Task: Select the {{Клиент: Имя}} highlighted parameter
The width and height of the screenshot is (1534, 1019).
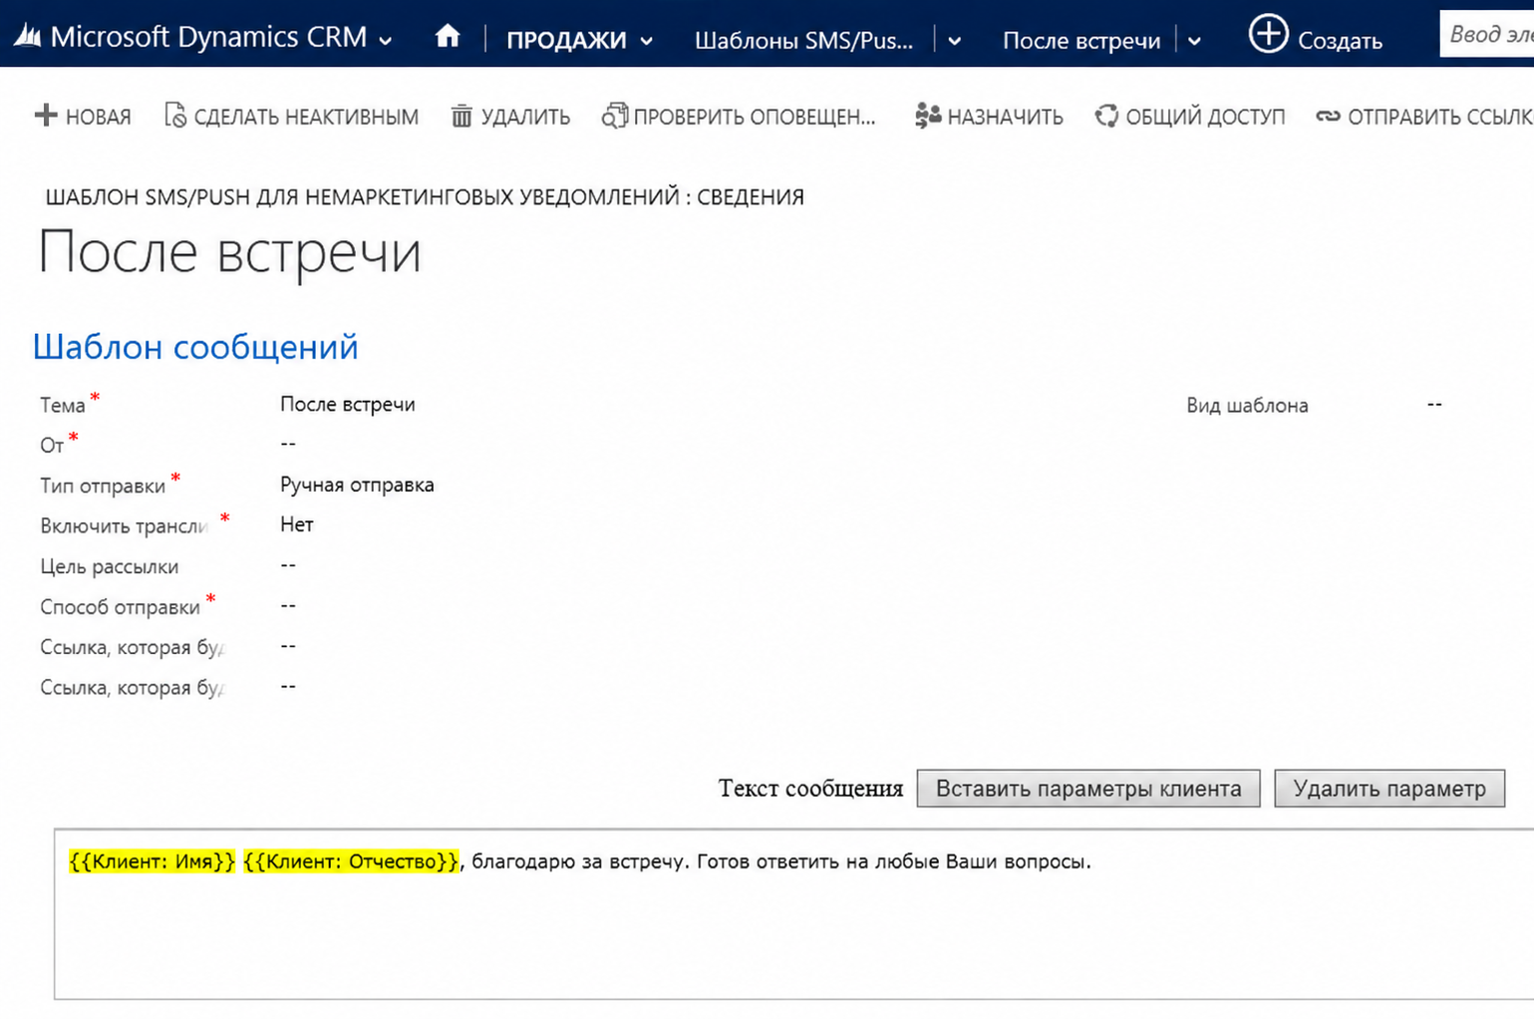Action: 153,861
